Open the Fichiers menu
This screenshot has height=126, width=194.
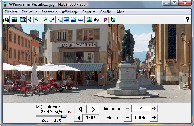click(x=11, y=12)
